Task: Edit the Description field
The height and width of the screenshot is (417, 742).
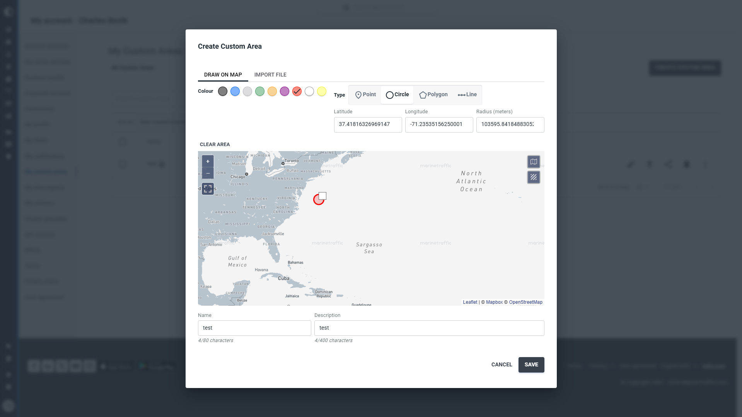Action: pos(429,328)
